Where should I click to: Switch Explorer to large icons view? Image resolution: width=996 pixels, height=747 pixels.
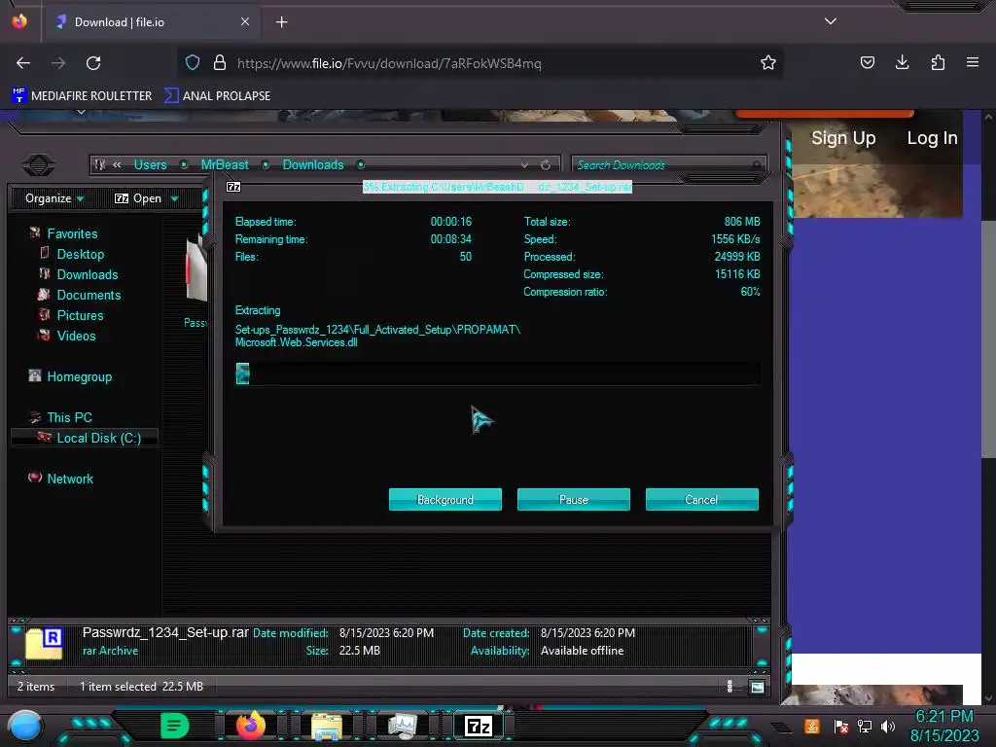757,687
